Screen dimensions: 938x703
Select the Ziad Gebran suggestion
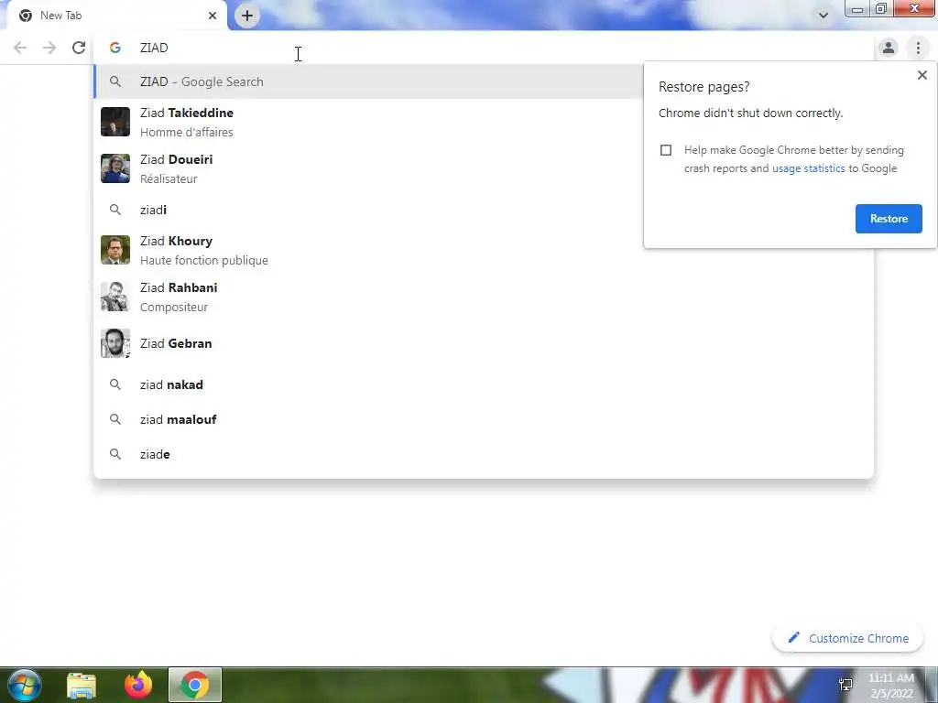click(484, 344)
